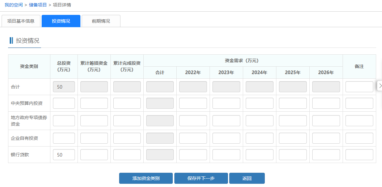The width and height of the screenshot is (382, 187).
Task: Switch to the 投资情况 tab
Action: click(61, 21)
